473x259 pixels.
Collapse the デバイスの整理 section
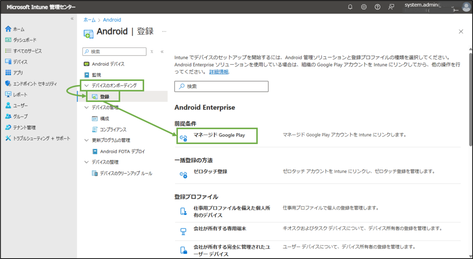87,162
